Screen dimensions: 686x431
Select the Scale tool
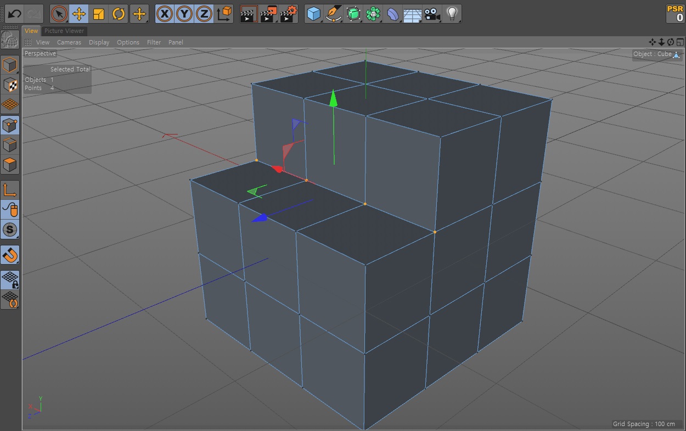click(99, 14)
